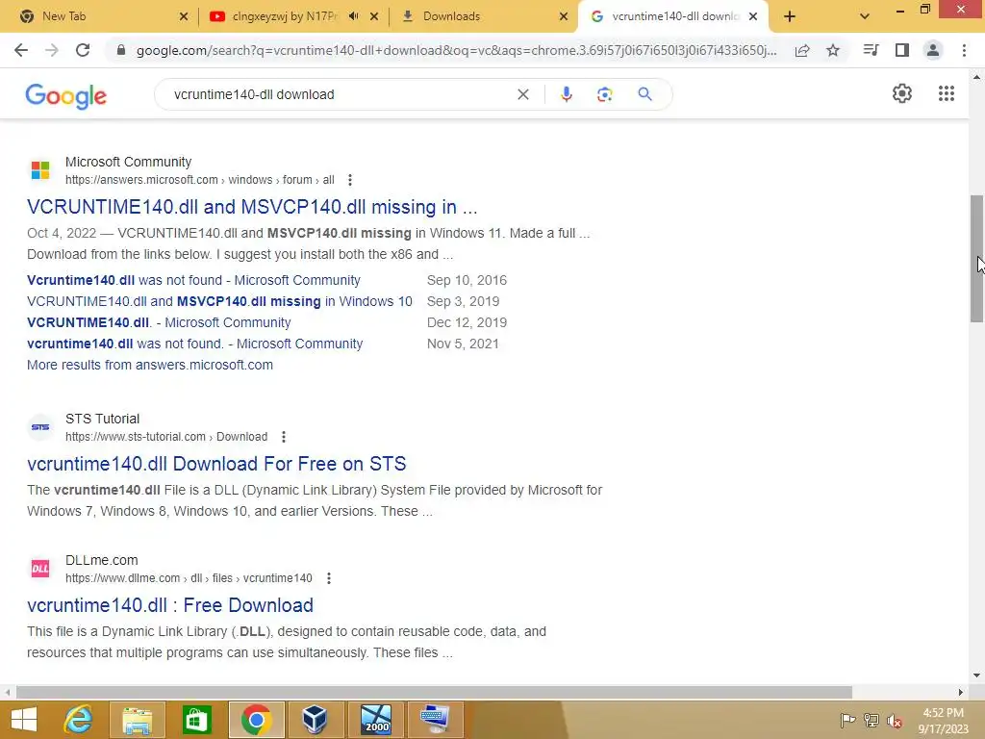The height and width of the screenshot is (739, 985).
Task: Open the Action Center flag in the tray
Action: coord(847,721)
